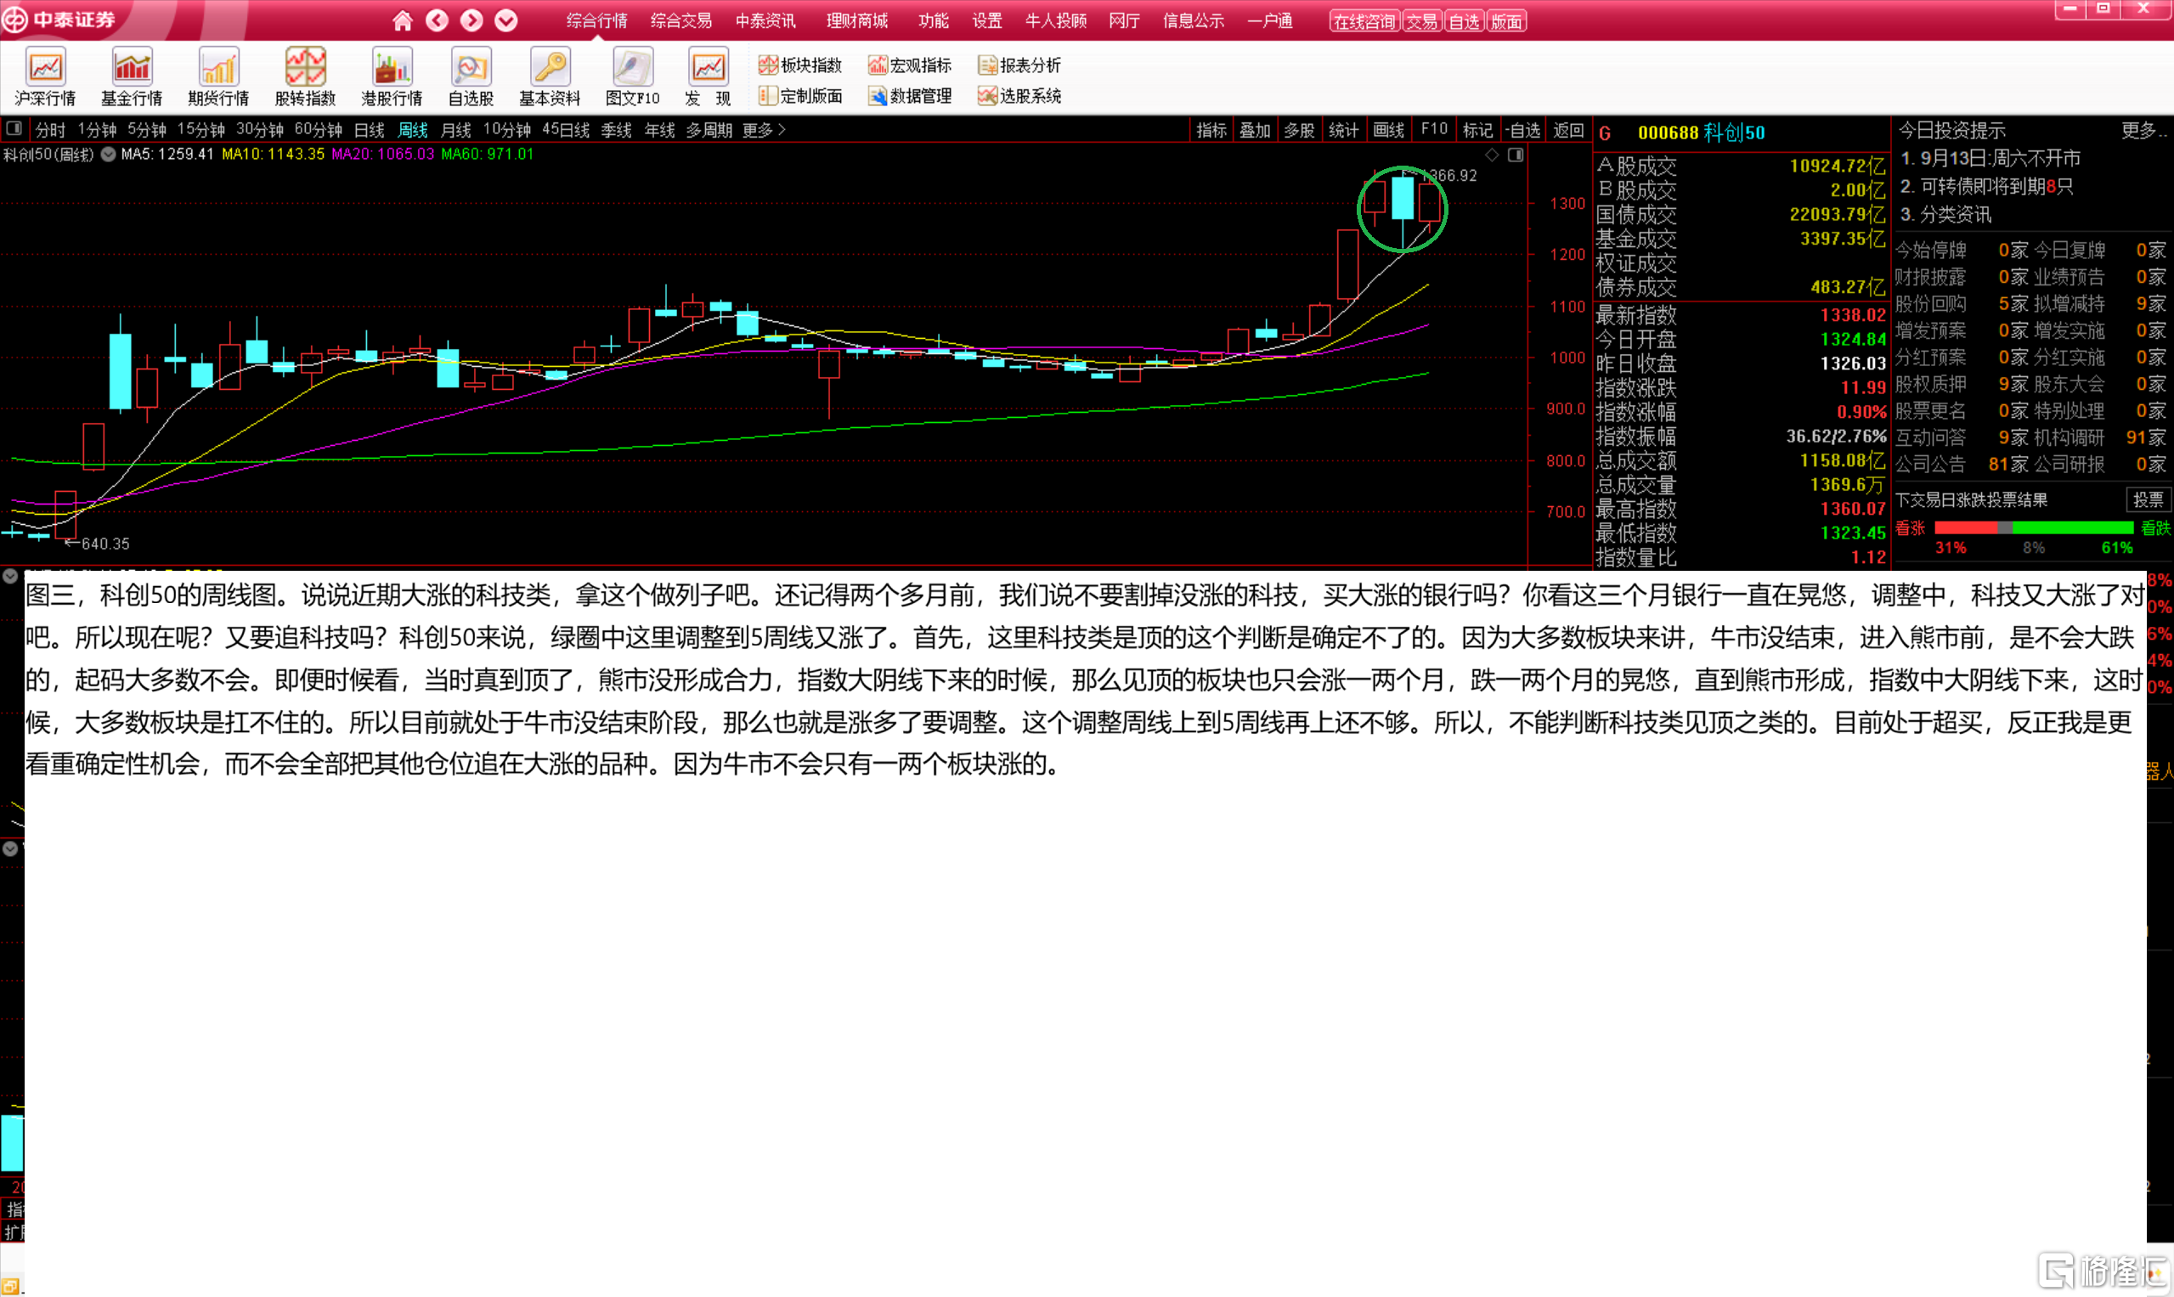Toggle the chart layout square at period bar left
The image size is (2174, 1297).
click(x=13, y=129)
